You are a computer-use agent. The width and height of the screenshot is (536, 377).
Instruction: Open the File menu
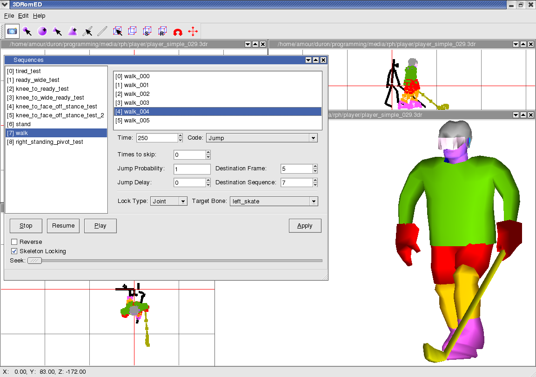point(9,16)
